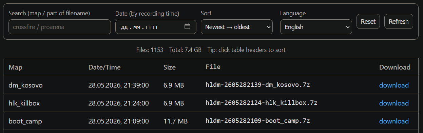This screenshot has width=423, height=133.
Task: Click filename hldm-2605282124-hlk_killbox.7z
Action: (262, 103)
